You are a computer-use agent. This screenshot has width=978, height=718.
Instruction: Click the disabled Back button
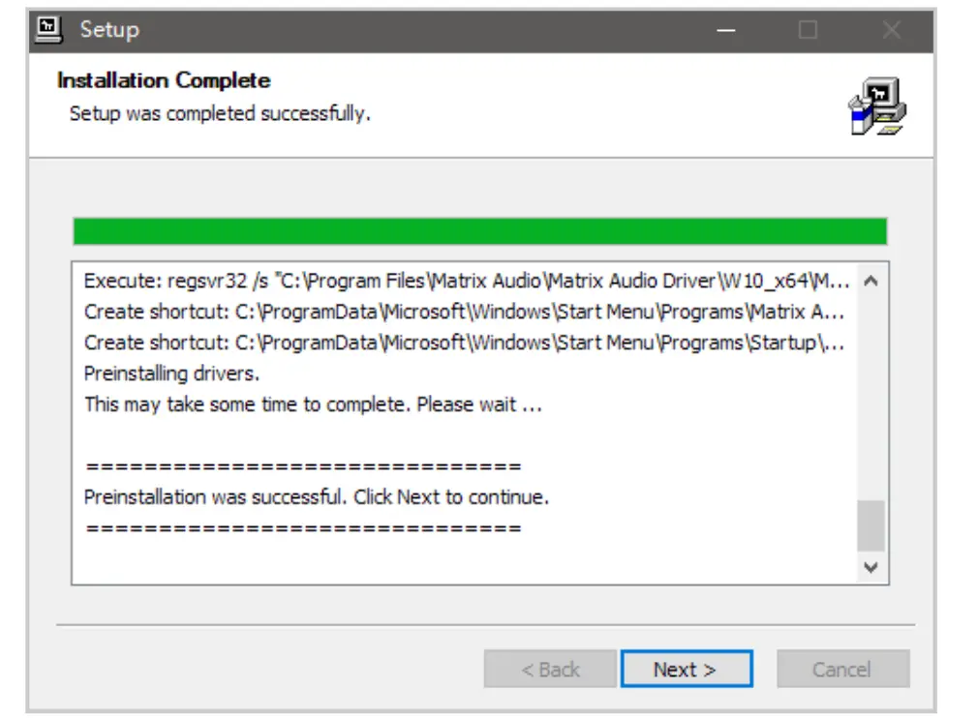(x=550, y=670)
